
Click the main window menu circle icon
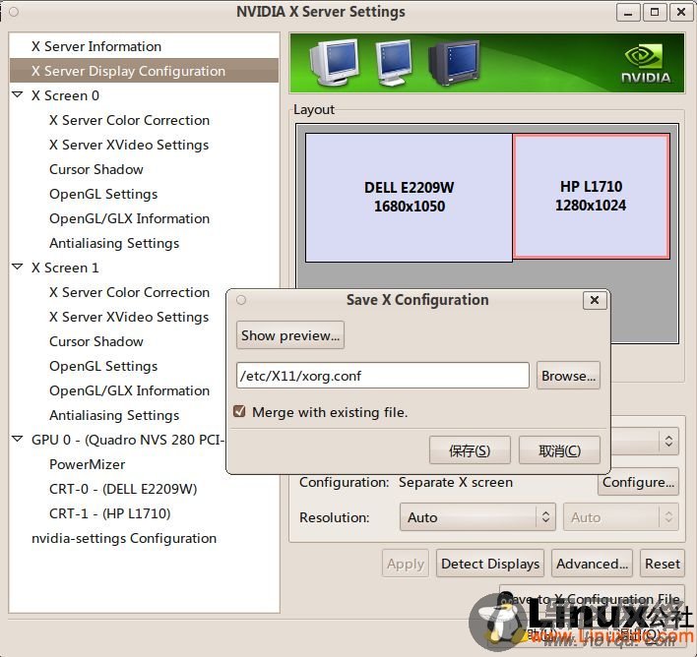[x=14, y=12]
